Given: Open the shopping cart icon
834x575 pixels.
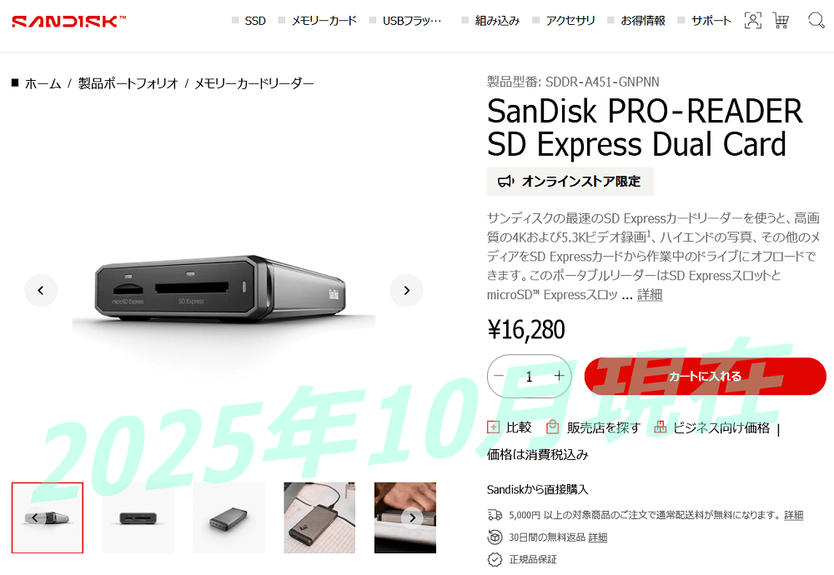Looking at the screenshot, I should [781, 21].
